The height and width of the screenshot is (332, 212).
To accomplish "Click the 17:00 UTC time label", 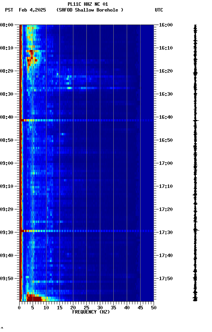I will pyautogui.click(x=166, y=163).
